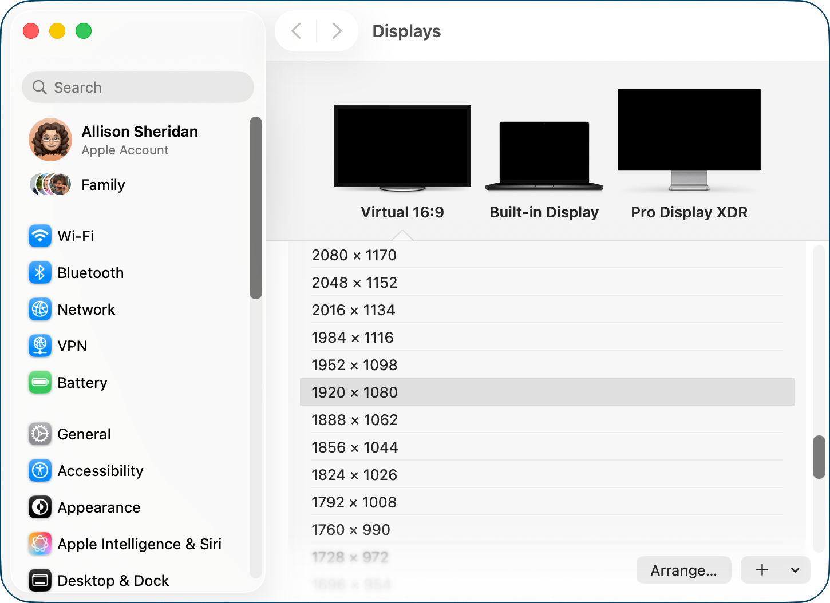This screenshot has width=830, height=603.
Task: Click the plus button near Arrange
Action: [x=762, y=570]
